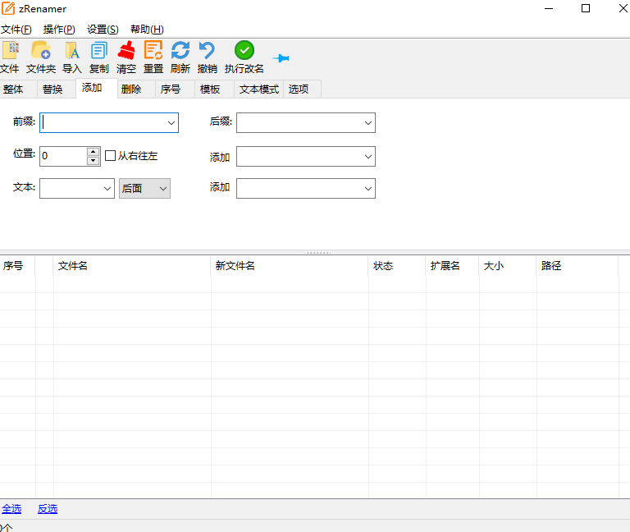Screen dimensions: 630x532
Task: Switch to the 删除 tab
Action: (136, 89)
